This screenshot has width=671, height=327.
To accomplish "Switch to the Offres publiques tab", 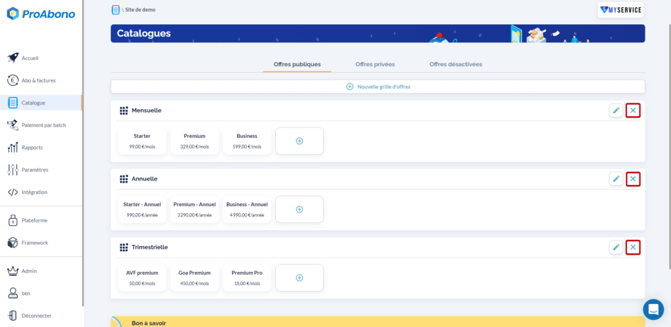I will click(297, 65).
